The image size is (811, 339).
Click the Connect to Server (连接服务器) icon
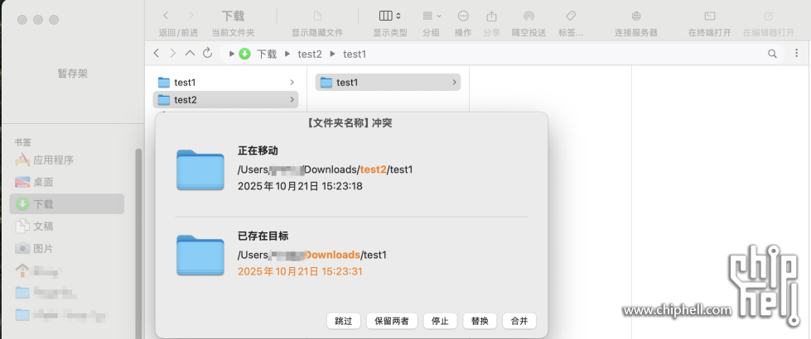coord(635,17)
